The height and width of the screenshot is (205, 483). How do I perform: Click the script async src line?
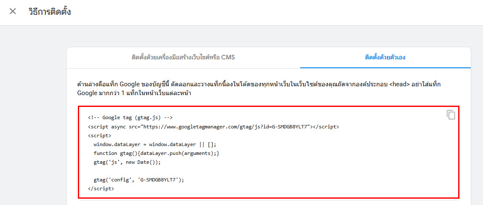click(x=213, y=127)
